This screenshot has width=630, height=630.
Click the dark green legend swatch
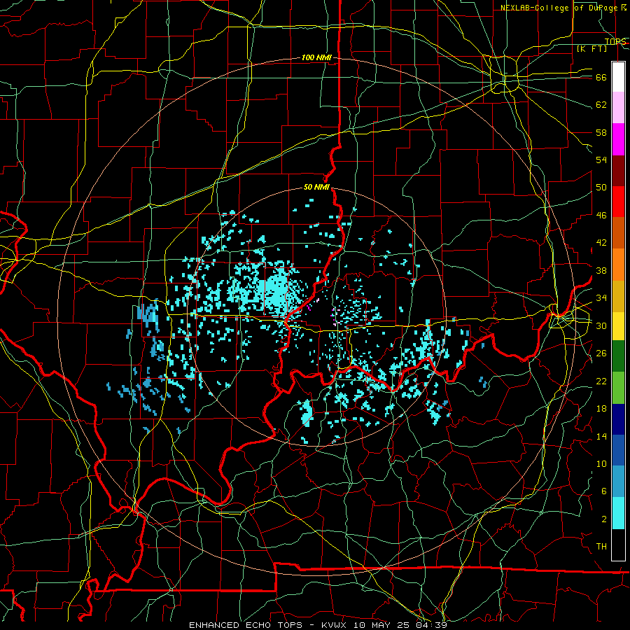[x=618, y=356]
